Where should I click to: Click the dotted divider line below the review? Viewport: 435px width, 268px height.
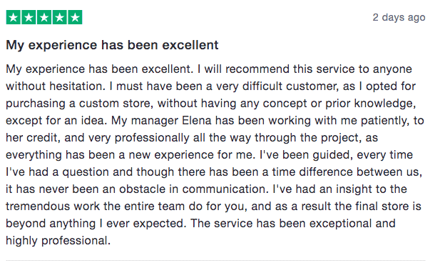click(215, 260)
